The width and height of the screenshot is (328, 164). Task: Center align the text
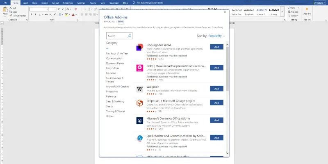coord(86,14)
